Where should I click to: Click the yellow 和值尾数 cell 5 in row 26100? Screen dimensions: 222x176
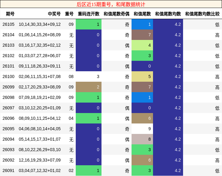click(142, 76)
